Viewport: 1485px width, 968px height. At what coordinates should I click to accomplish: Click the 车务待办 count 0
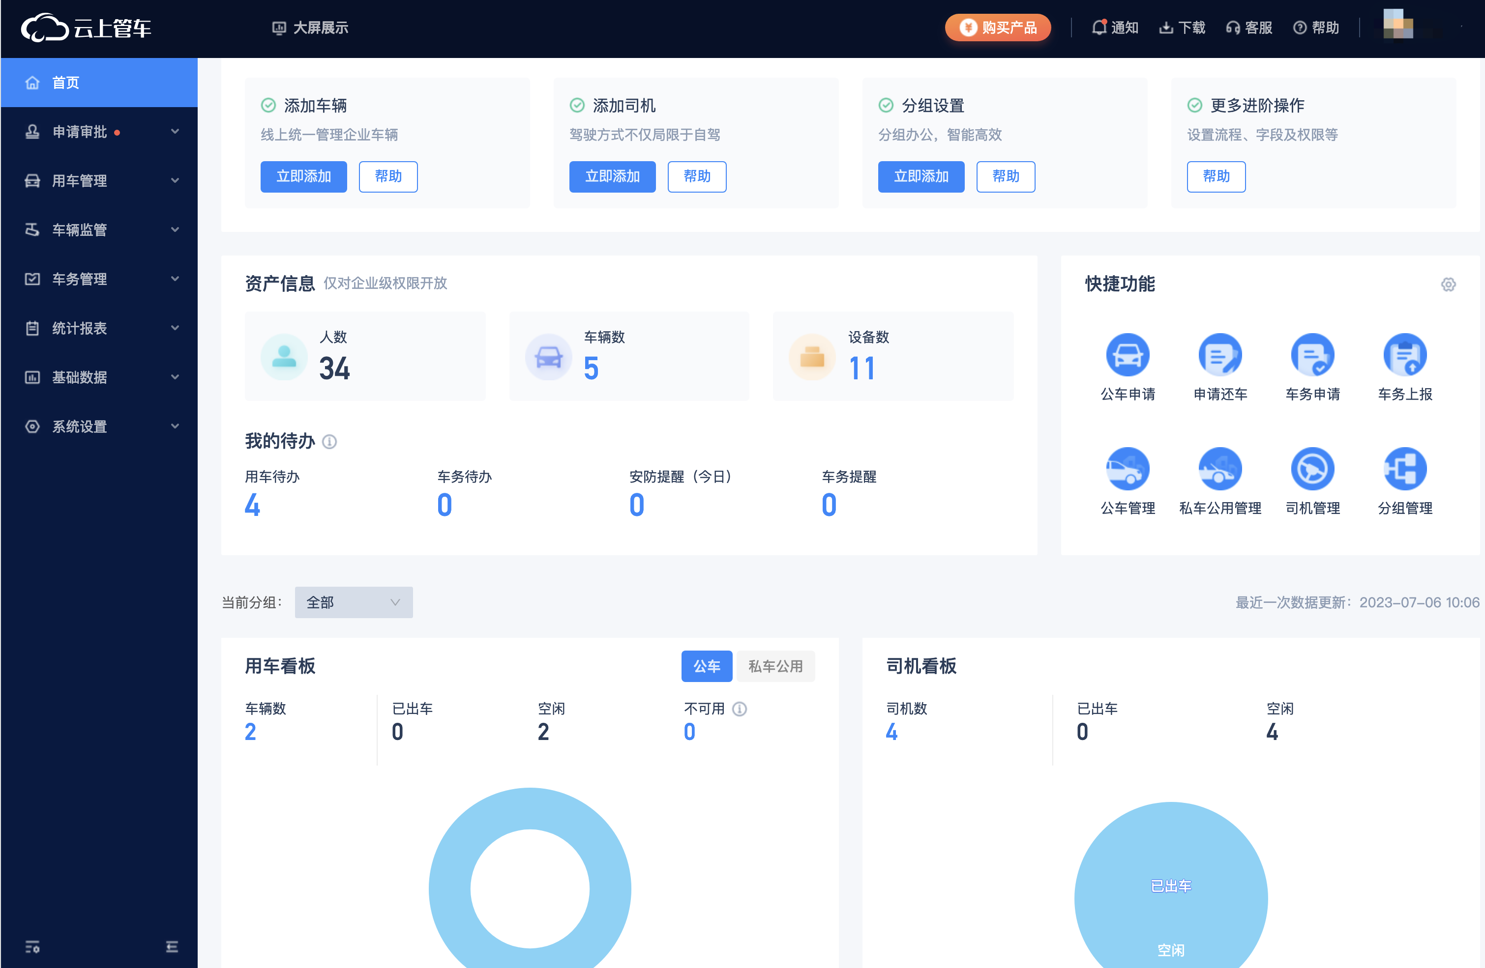[x=444, y=505]
